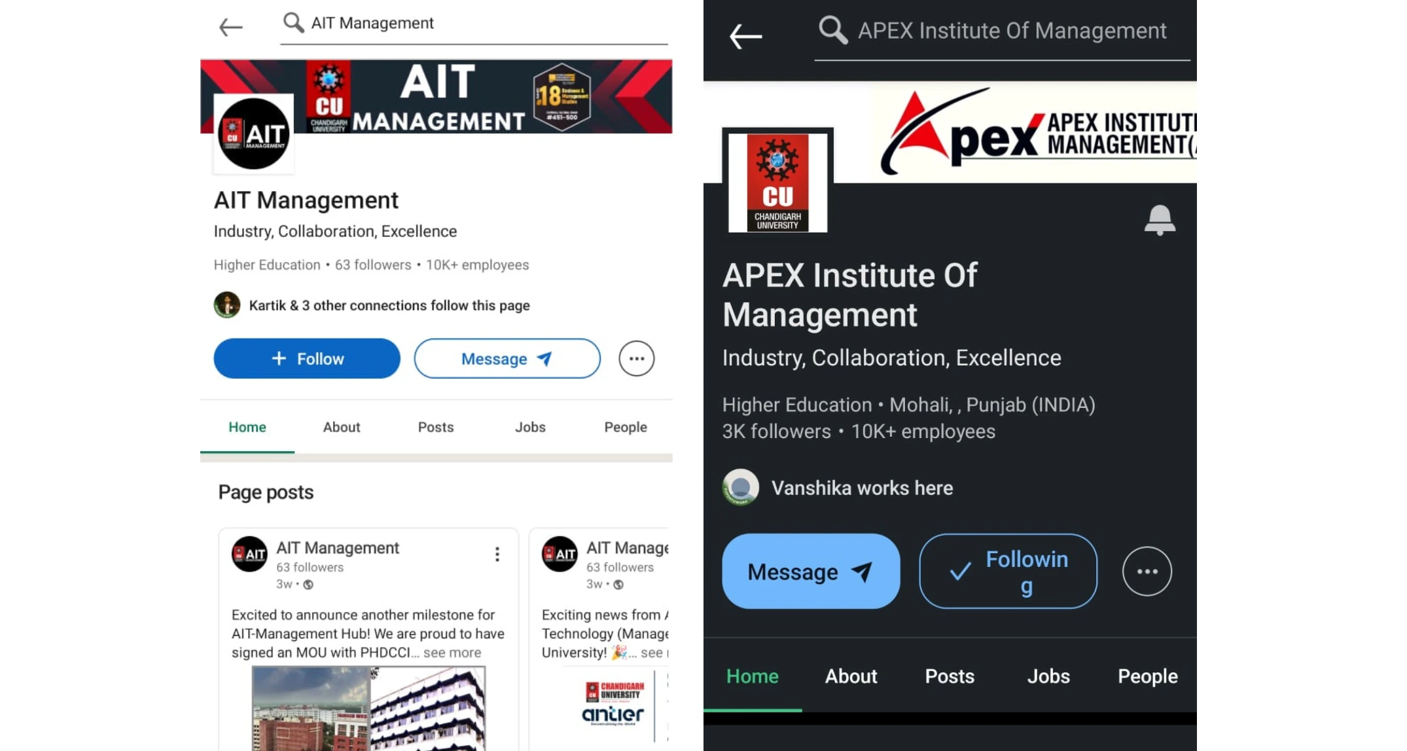1407x751 pixels.
Task: Click the notification bell icon on APEX page
Action: 1160,220
